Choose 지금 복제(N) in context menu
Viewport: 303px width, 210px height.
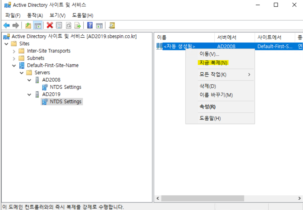point(220,63)
